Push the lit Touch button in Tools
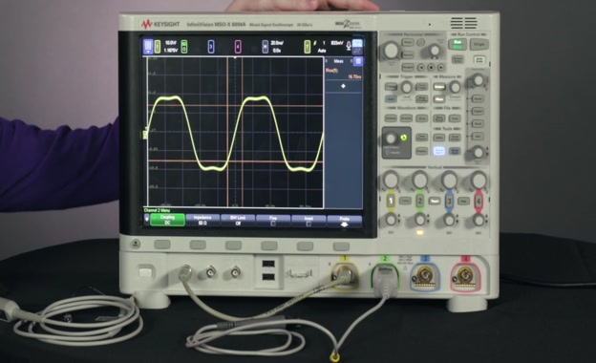This screenshot has height=363, width=596. (x=439, y=151)
